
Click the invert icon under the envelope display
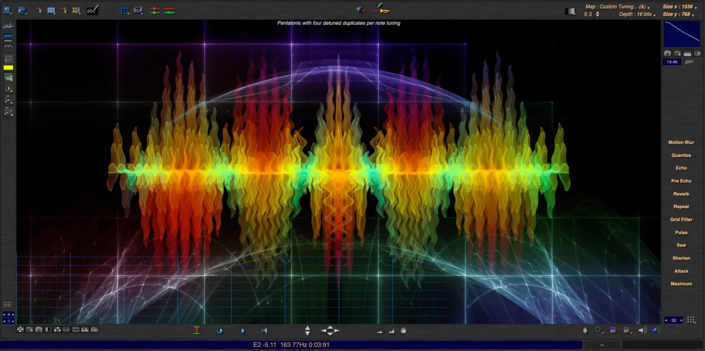[x=697, y=53]
